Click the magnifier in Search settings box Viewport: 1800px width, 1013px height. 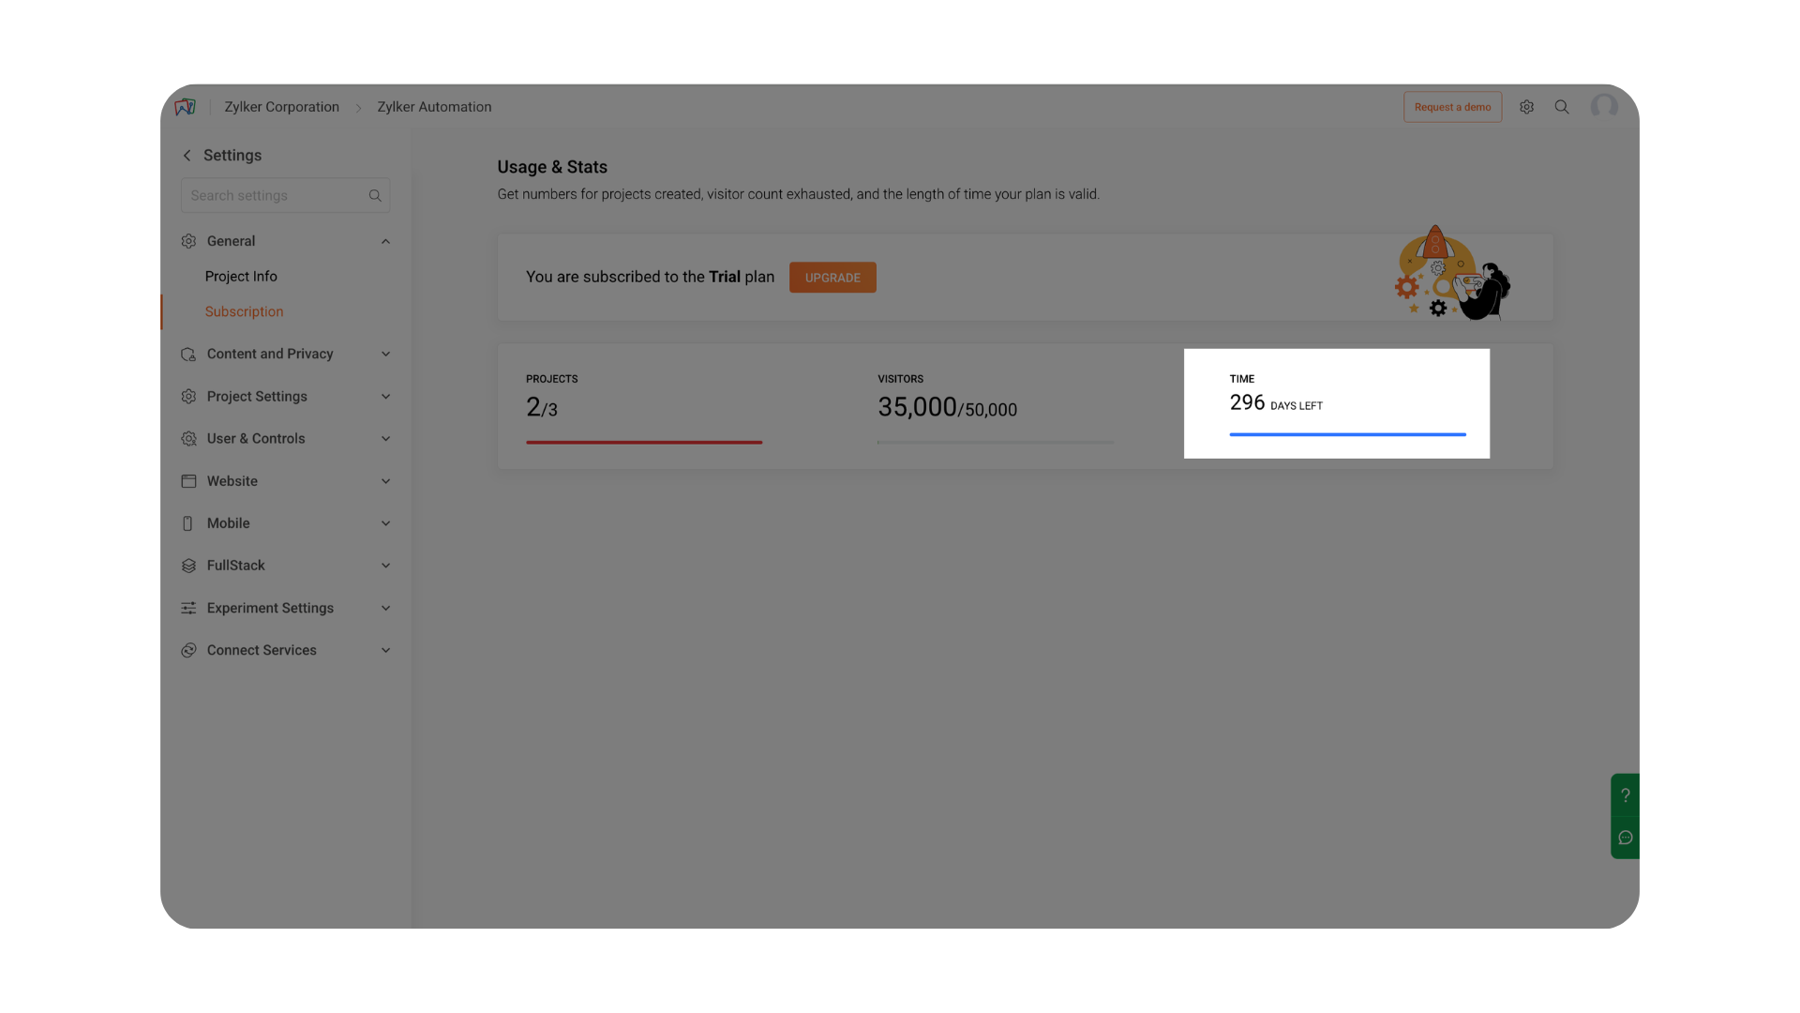[375, 196]
